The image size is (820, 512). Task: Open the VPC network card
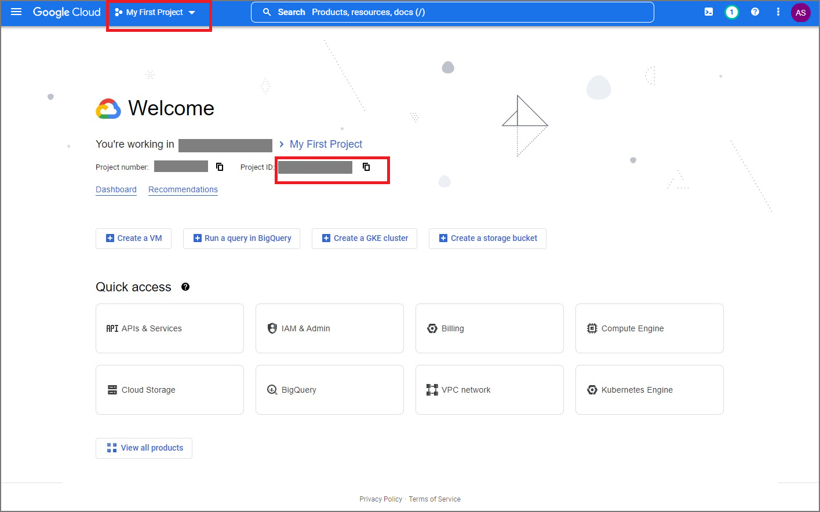(x=490, y=390)
